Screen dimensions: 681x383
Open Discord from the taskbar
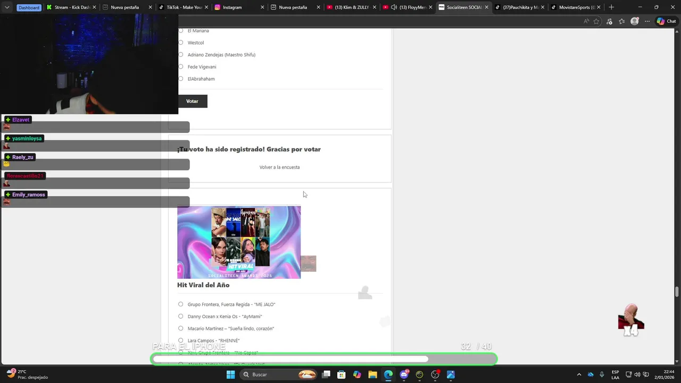coord(404,374)
